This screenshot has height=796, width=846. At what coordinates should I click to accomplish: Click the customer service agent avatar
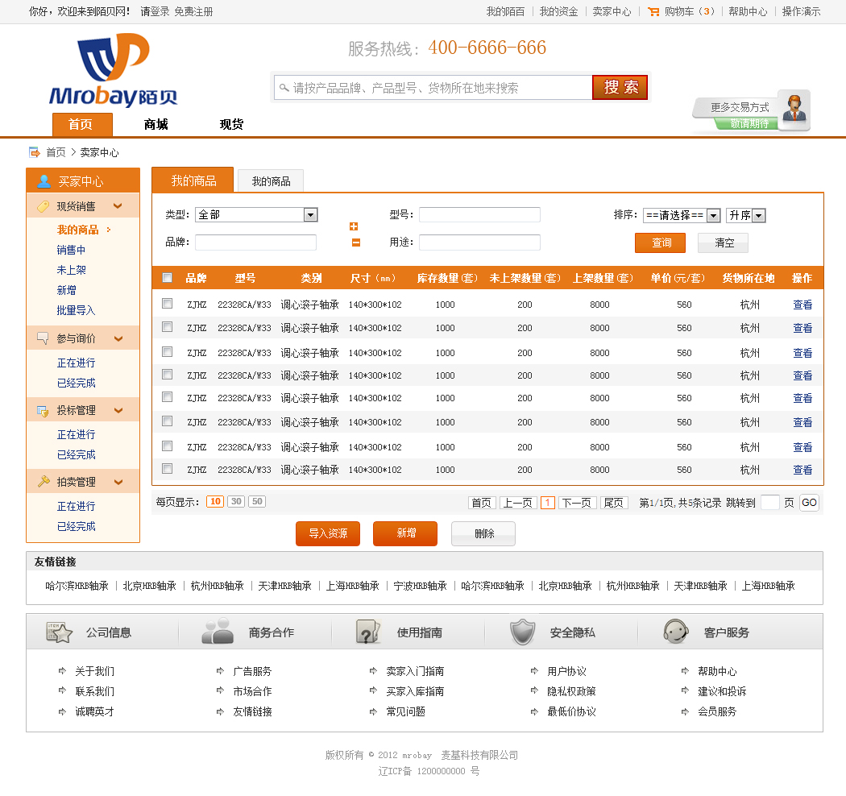click(795, 109)
